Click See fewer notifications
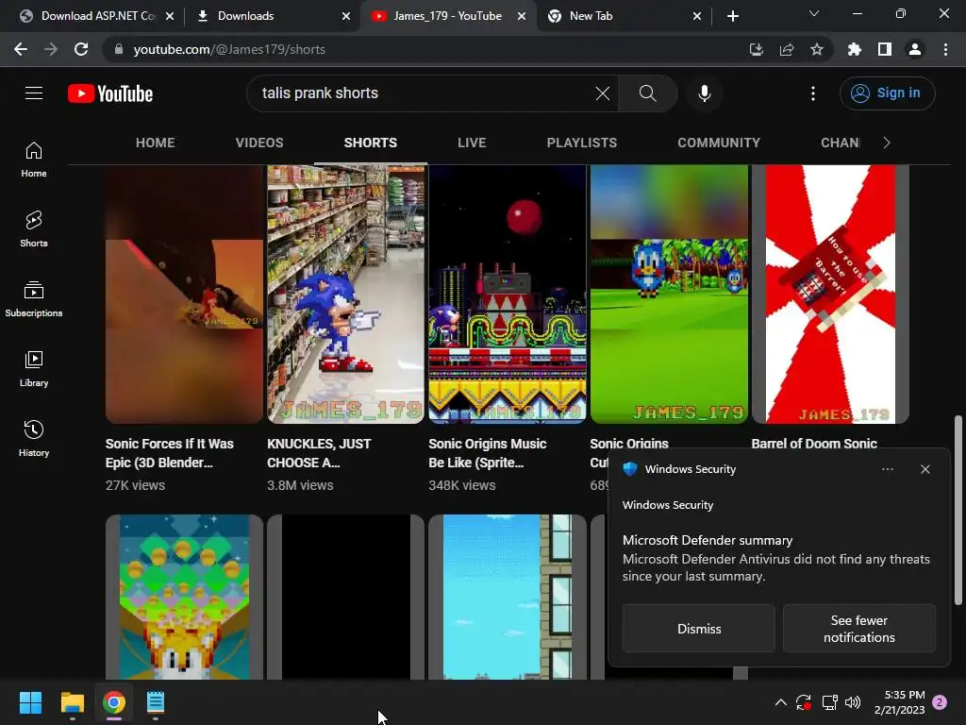 [858, 628]
